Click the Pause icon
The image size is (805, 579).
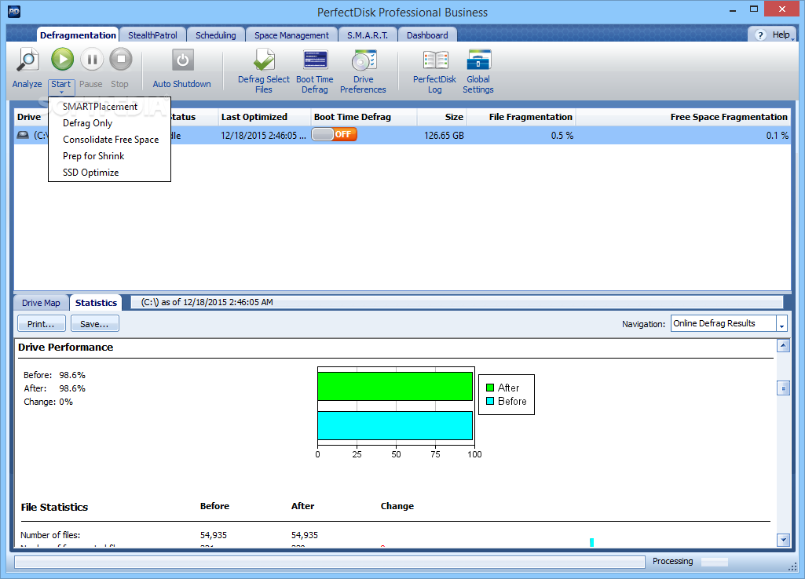click(92, 60)
